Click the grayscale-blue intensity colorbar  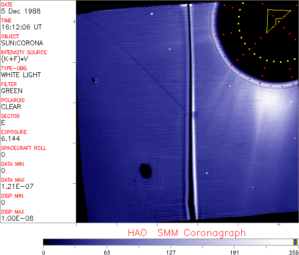point(170,242)
